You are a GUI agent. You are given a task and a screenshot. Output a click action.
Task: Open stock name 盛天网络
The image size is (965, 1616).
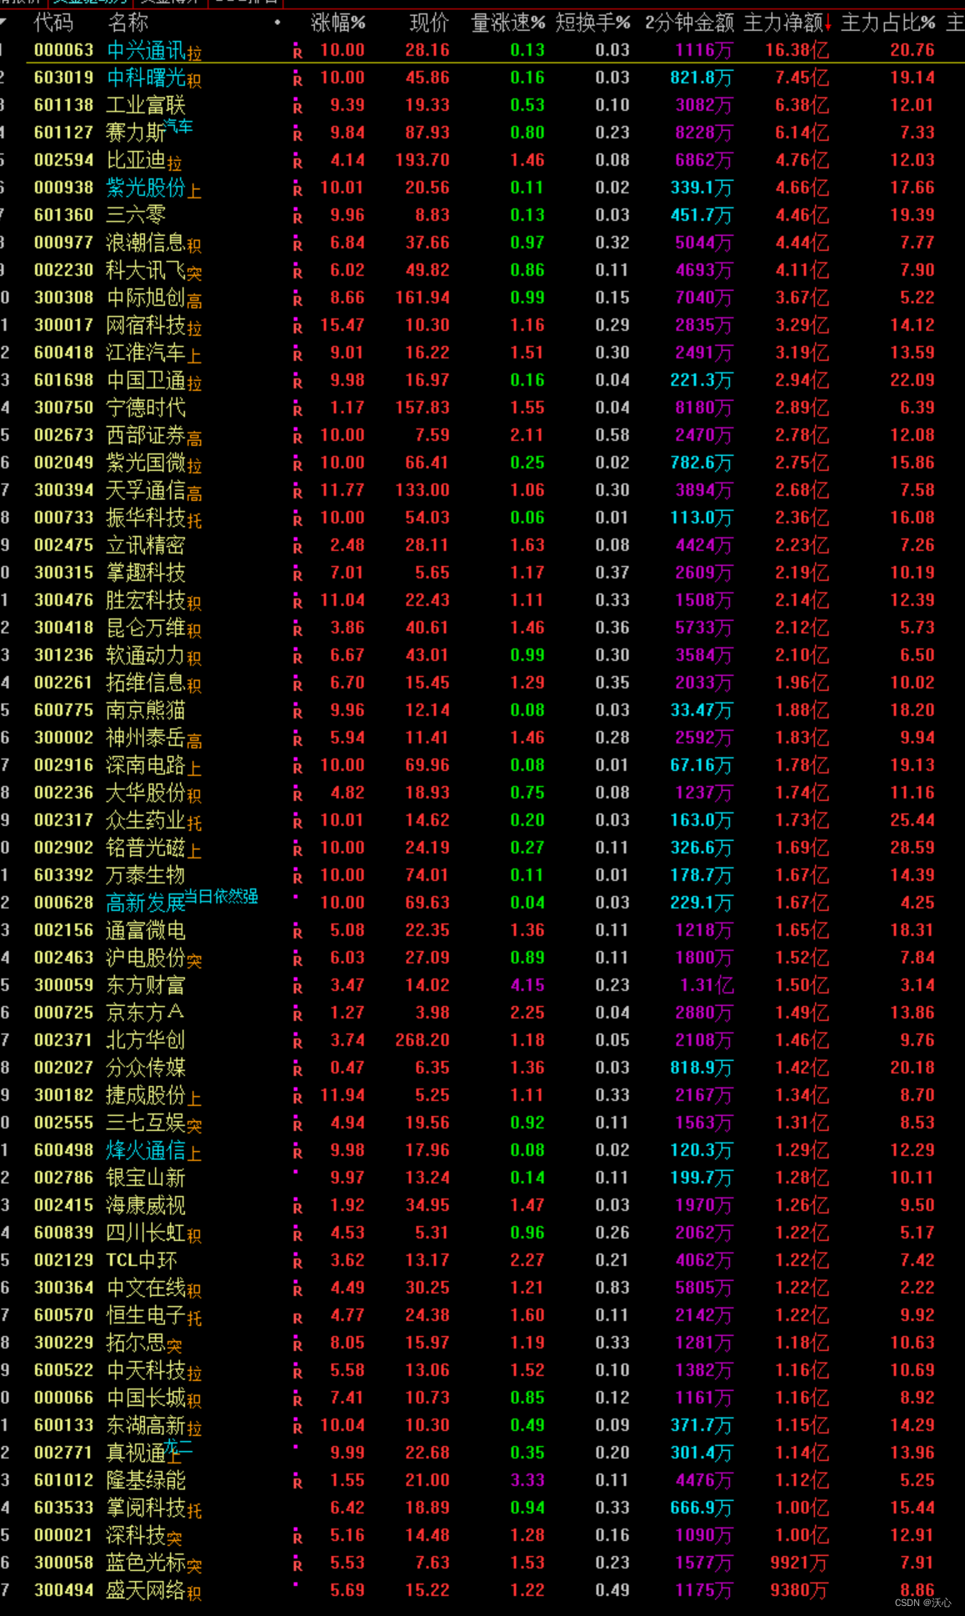(146, 1590)
